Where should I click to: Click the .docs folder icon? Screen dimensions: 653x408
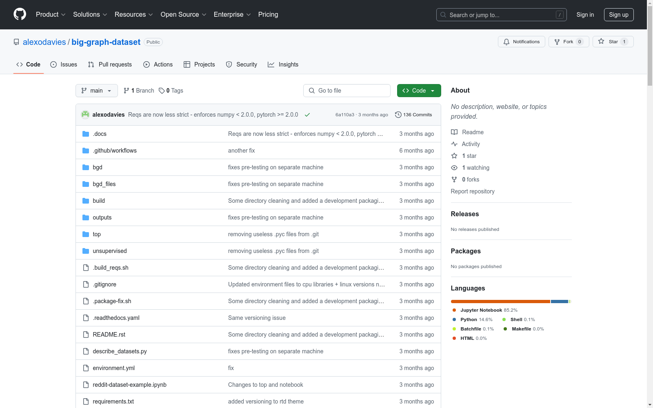click(86, 134)
